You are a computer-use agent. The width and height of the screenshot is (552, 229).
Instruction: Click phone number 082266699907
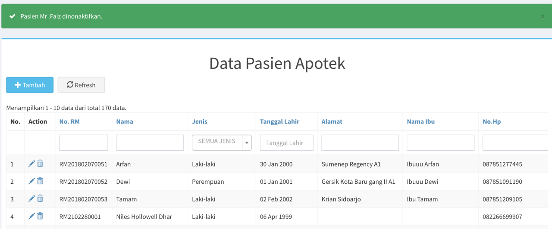click(502, 217)
